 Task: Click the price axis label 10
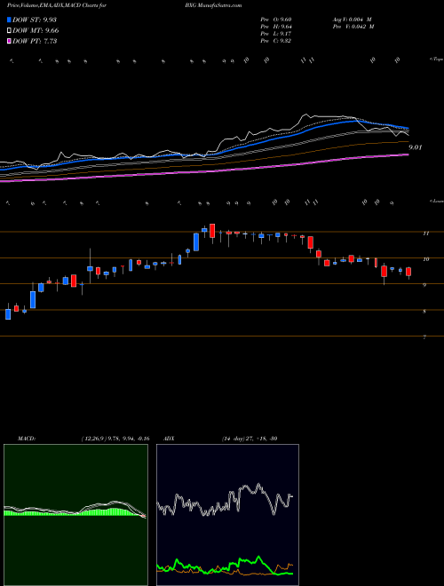tap(425, 259)
